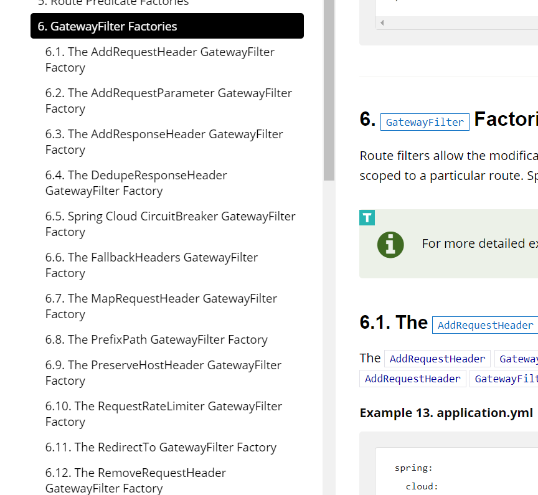The height and width of the screenshot is (495, 538).
Task: Open 5. Route Predicate Factories entry
Action: point(113,3)
